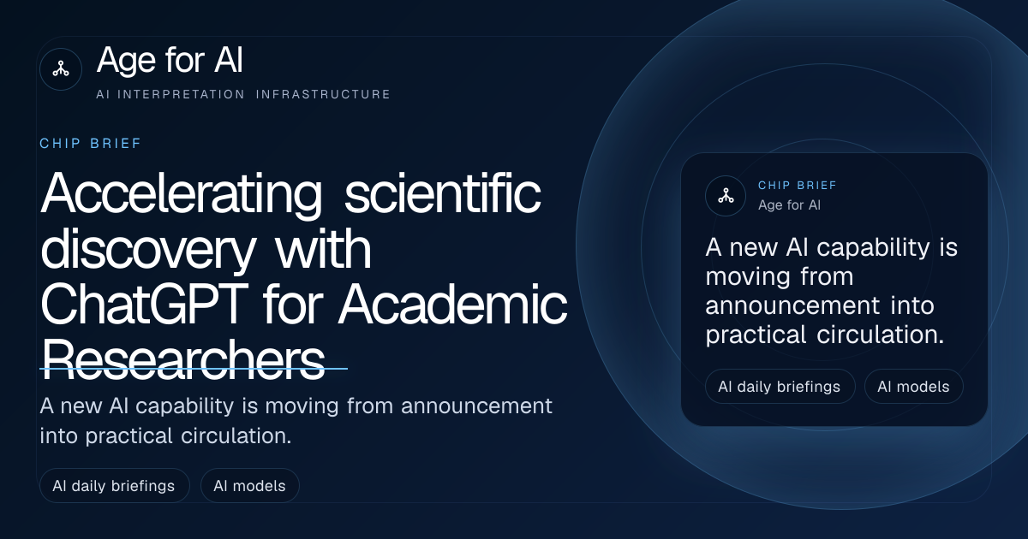Click the network logo icon inside the preview card
This screenshot has width=1028, height=539.
(x=726, y=195)
